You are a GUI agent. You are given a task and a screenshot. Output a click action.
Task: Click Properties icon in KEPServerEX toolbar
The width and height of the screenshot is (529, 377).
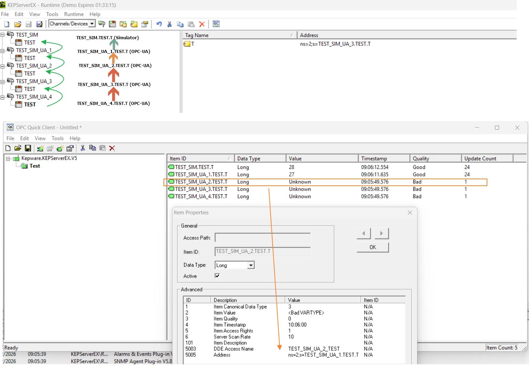coord(145,24)
